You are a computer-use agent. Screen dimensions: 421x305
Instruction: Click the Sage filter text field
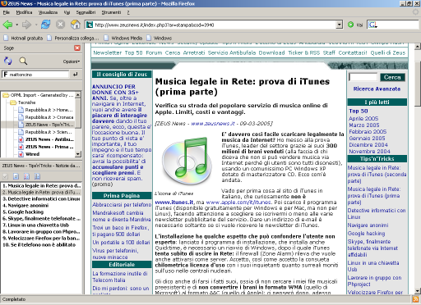pos(35,75)
